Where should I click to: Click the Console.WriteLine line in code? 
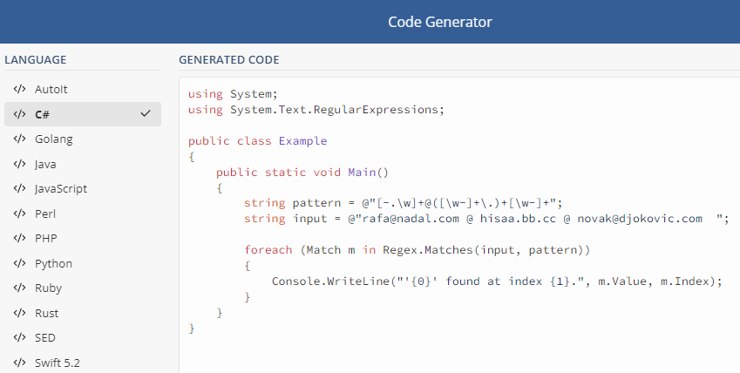point(498,281)
